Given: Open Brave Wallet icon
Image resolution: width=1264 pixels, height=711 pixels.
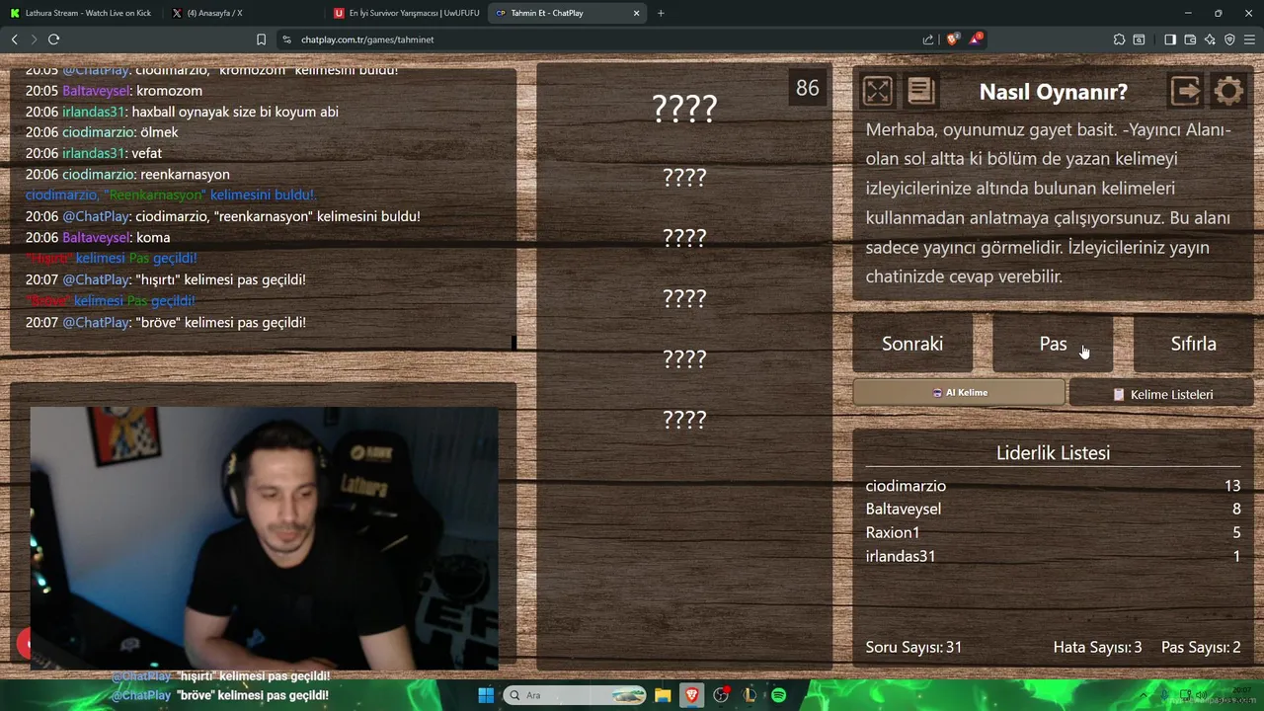Looking at the screenshot, I should pyautogui.click(x=1190, y=39).
